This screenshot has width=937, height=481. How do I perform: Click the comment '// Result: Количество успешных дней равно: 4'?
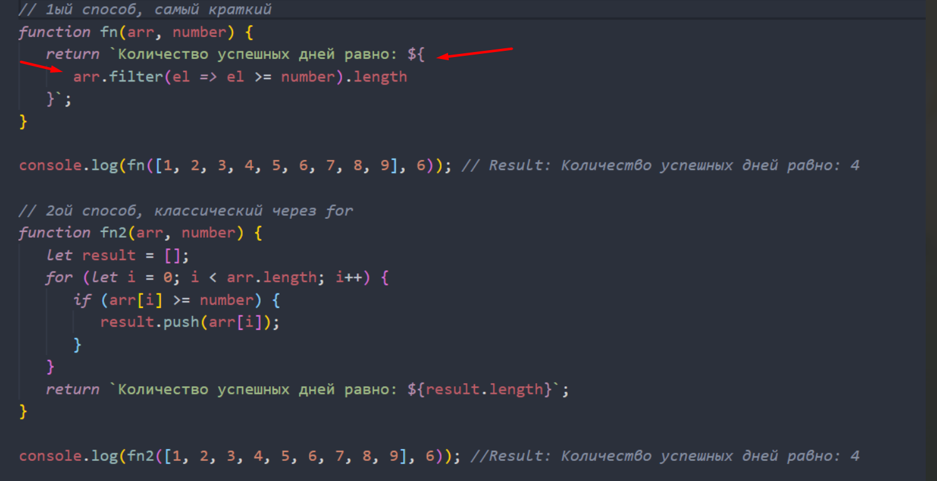pyautogui.click(x=661, y=166)
